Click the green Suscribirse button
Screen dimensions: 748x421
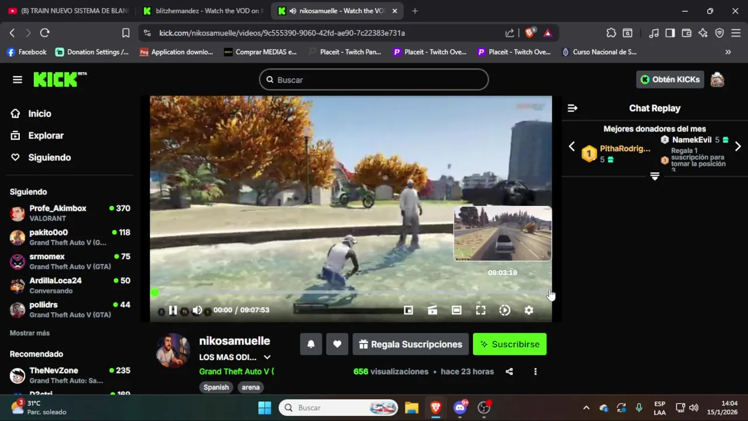pyautogui.click(x=510, y=344)
